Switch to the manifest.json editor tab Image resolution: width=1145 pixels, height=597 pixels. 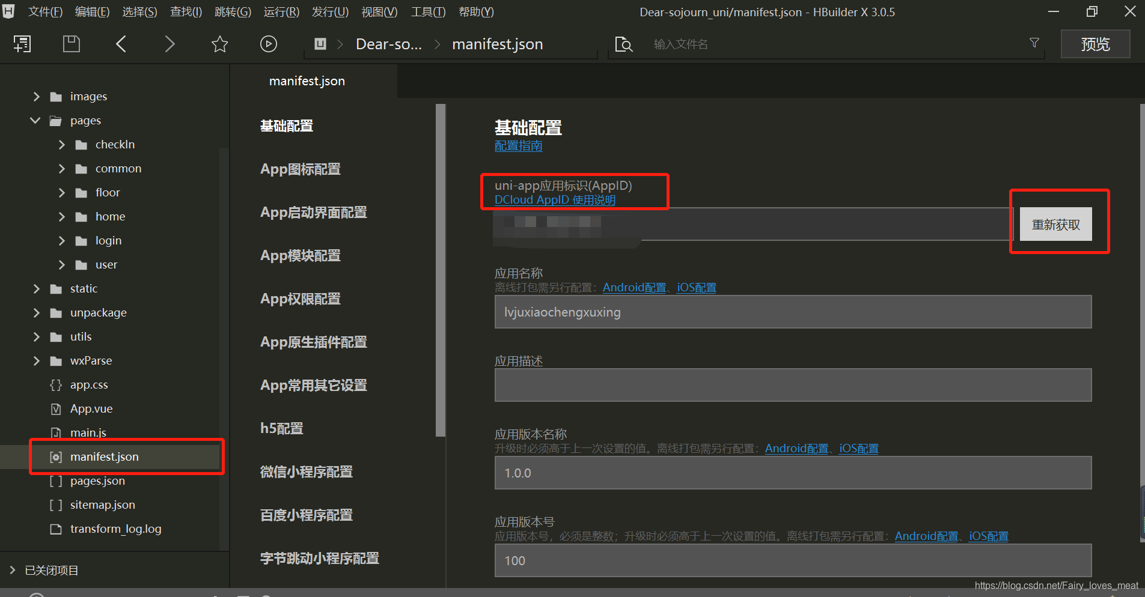click(x=307, y=80)
